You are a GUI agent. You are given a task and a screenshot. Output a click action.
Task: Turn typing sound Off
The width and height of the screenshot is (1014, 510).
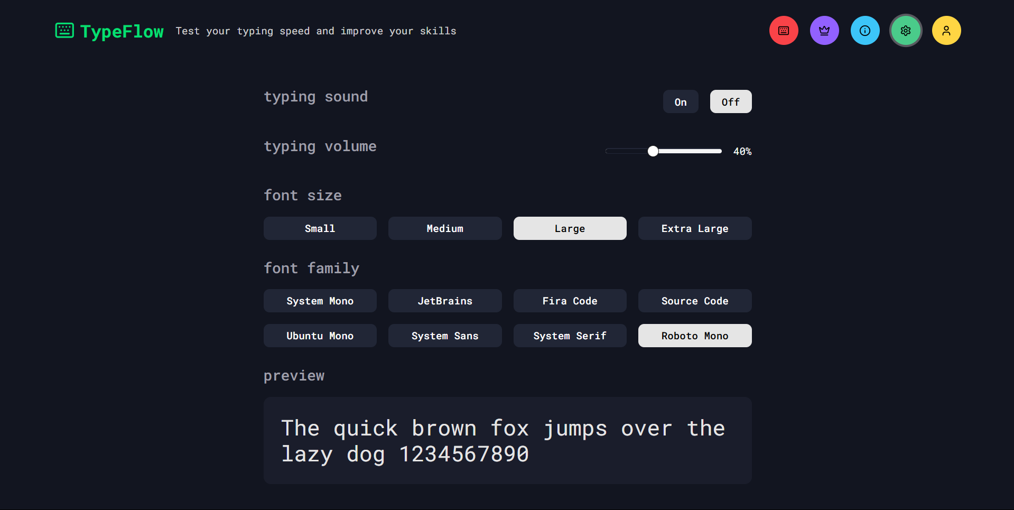click(731, 101)
